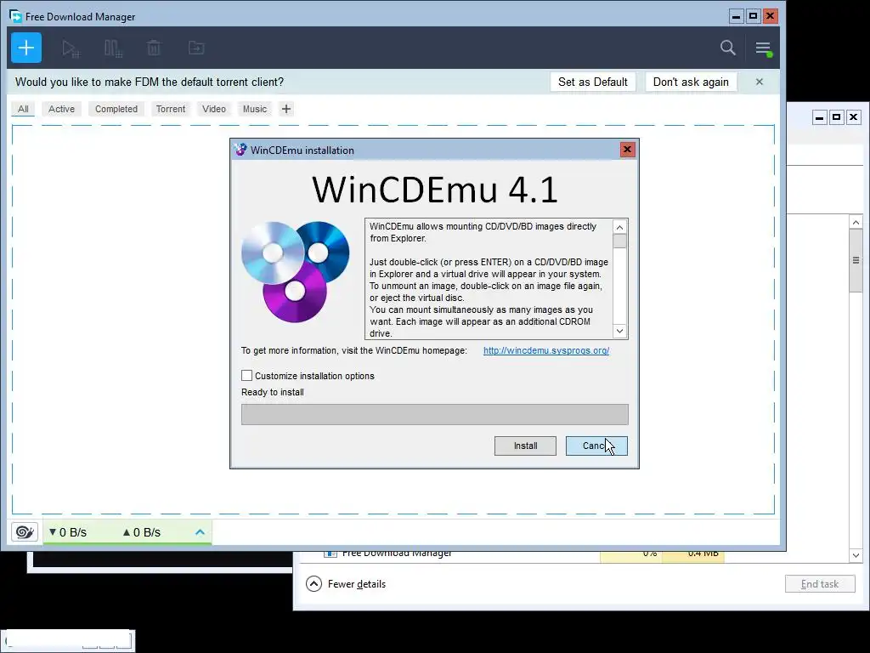Collapse Task Manager with Fewer details

345,584
